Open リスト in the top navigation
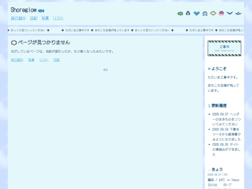 pos(58,18)
